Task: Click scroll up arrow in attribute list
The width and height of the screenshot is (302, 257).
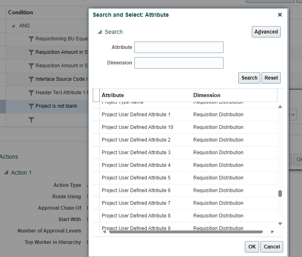Action: 280,107
